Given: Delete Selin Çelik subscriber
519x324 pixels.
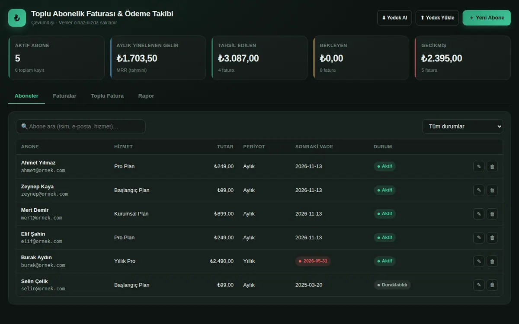Looking at the screenshot, I should pos(492,285).
